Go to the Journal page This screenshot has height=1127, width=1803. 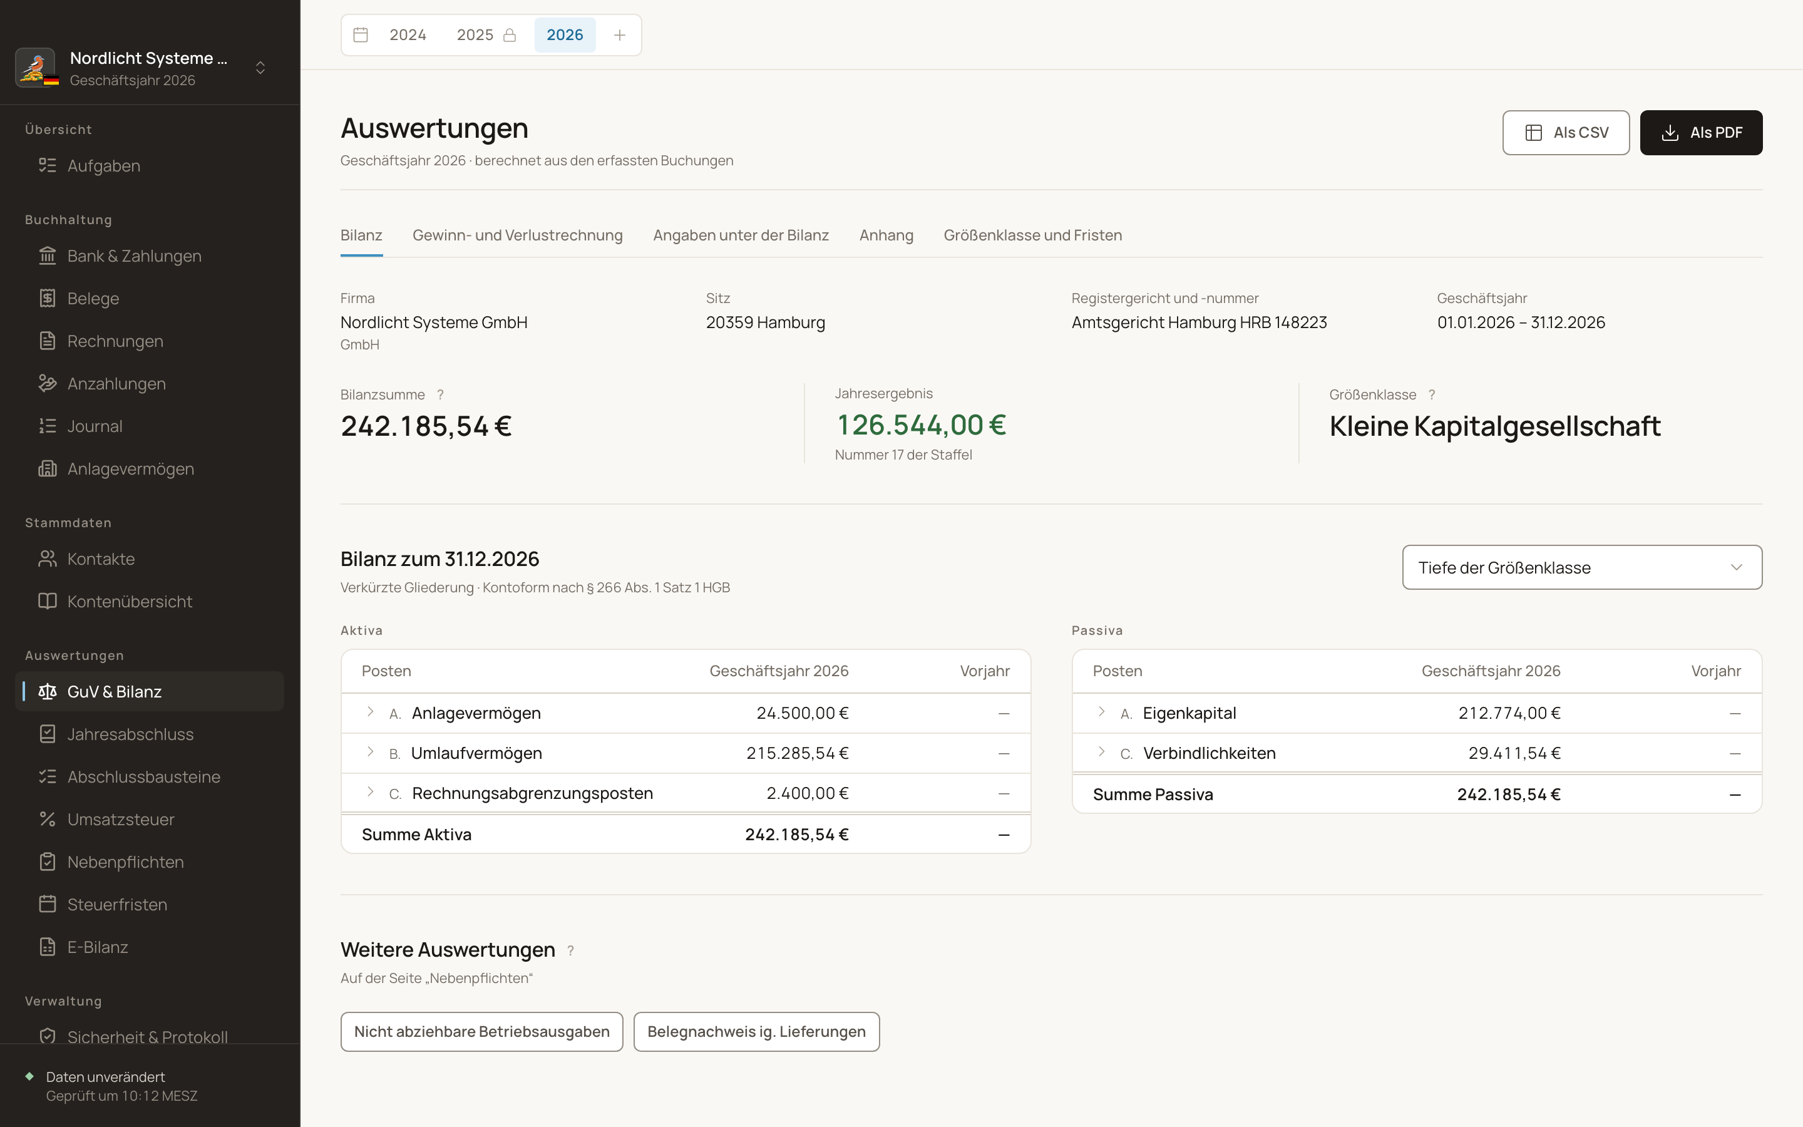(x=149, y=426)
